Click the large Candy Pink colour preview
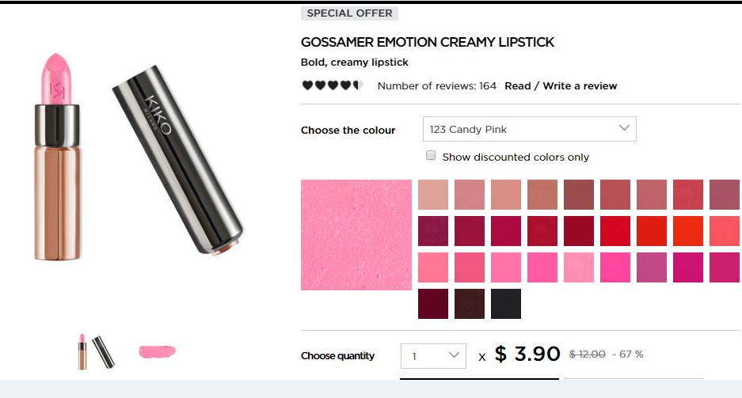Screen dimensions: 742x398 [356, 235]
